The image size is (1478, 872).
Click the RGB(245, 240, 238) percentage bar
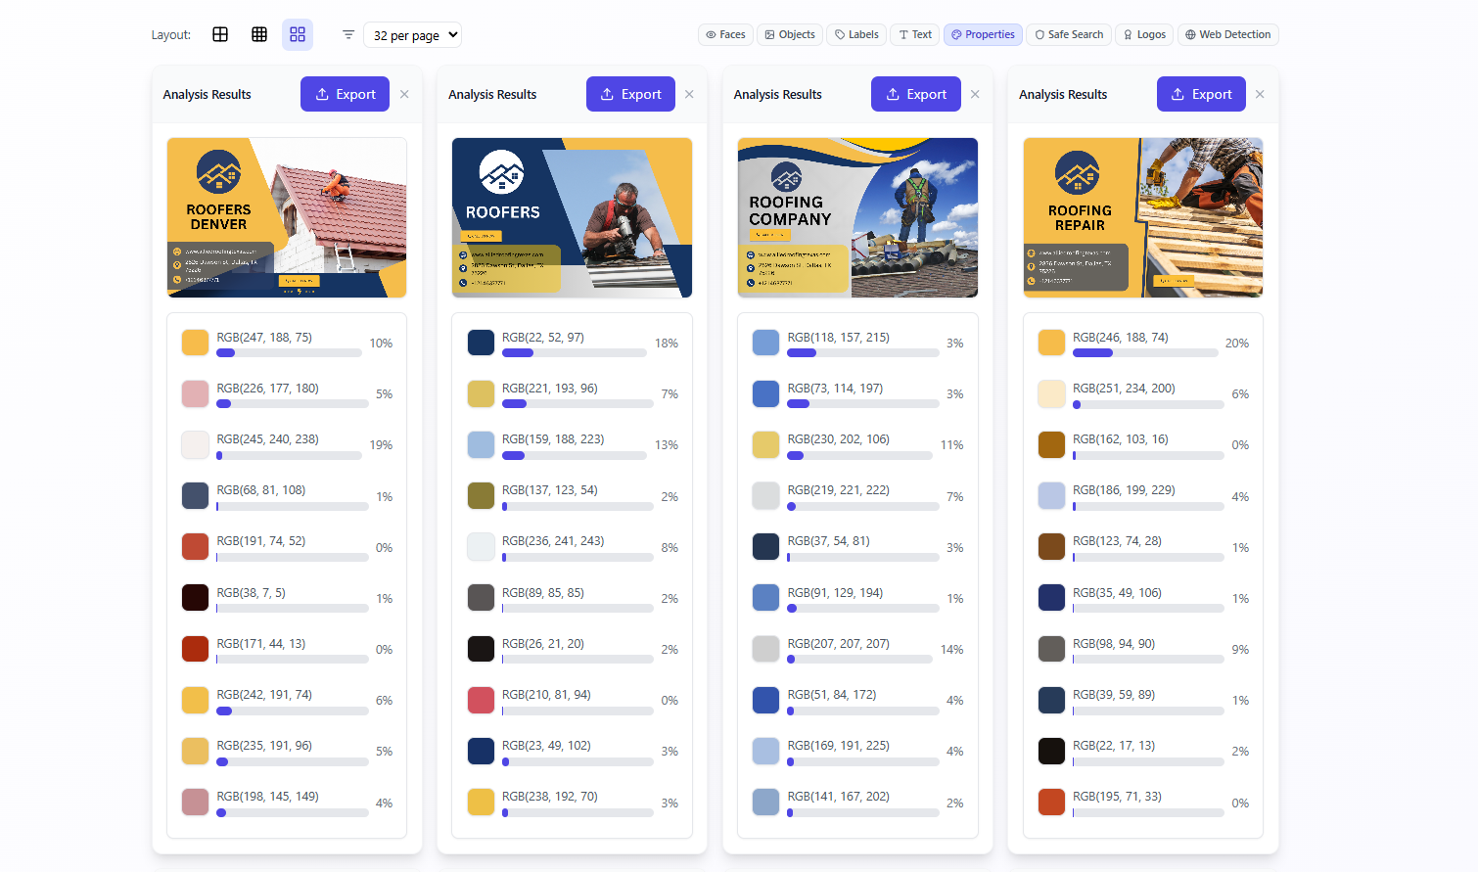point(289,455)
